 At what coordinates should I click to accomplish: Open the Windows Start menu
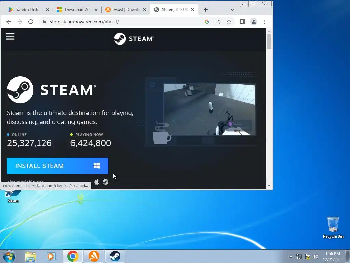tap(9, 256)
